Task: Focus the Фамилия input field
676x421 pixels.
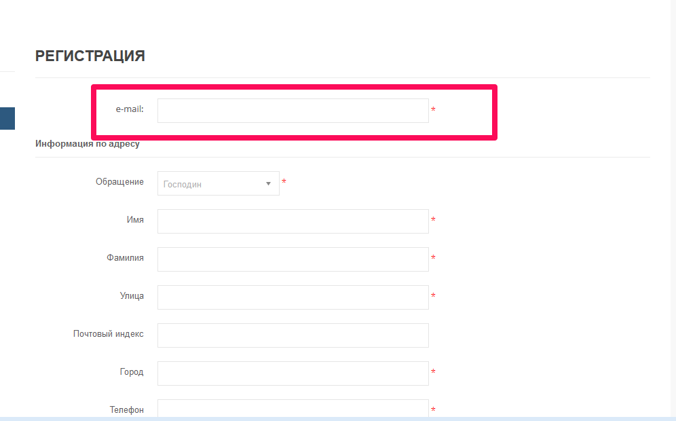Action: [293, 259]
